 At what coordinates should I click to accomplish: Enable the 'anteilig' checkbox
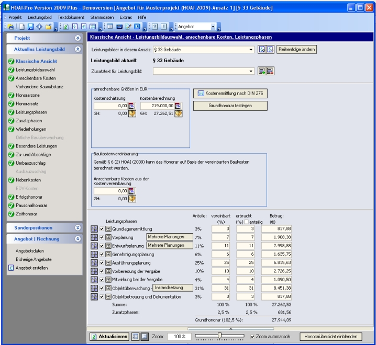pyautogui.click(x=245, y=222)
